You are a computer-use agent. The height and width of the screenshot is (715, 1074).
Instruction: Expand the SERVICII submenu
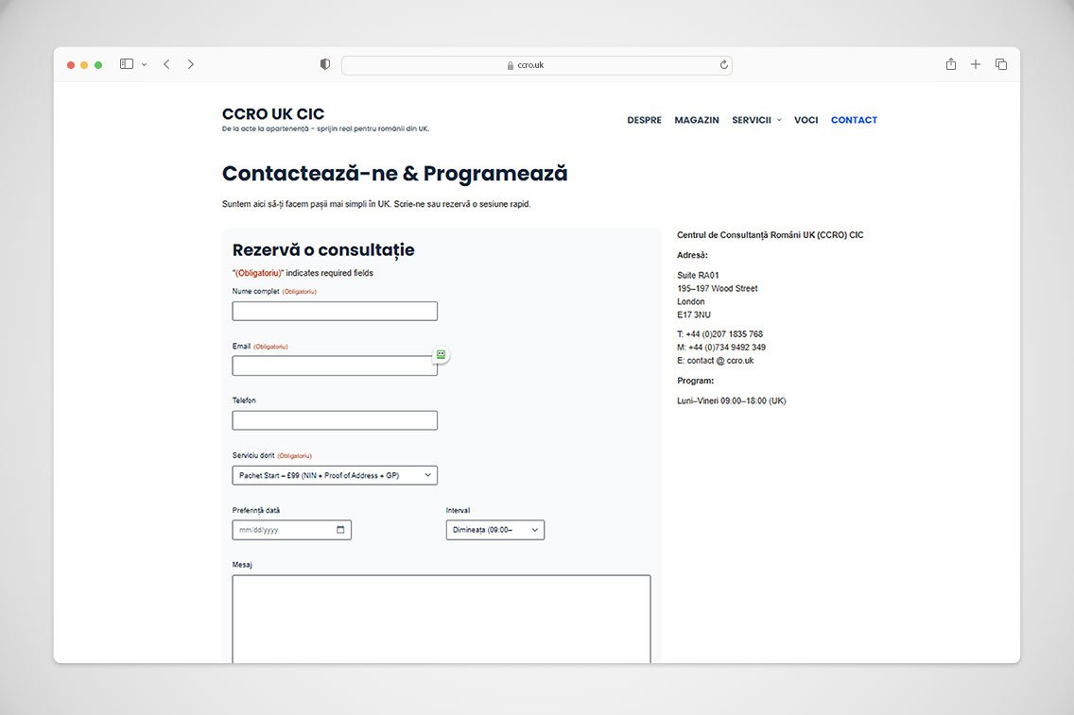(756, 120)
